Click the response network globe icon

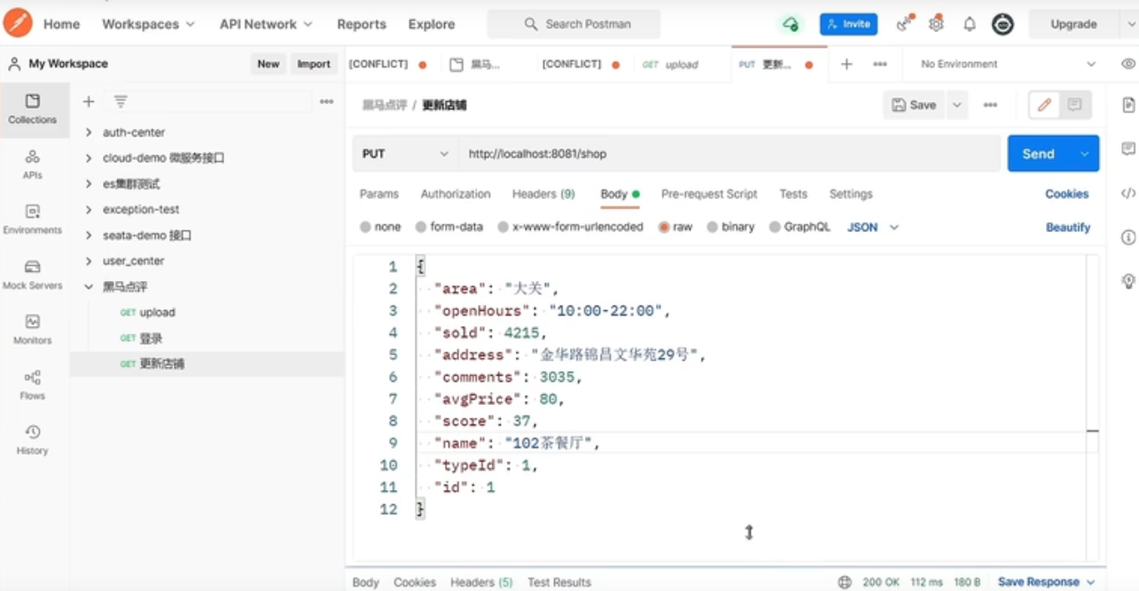click(845, 582)
